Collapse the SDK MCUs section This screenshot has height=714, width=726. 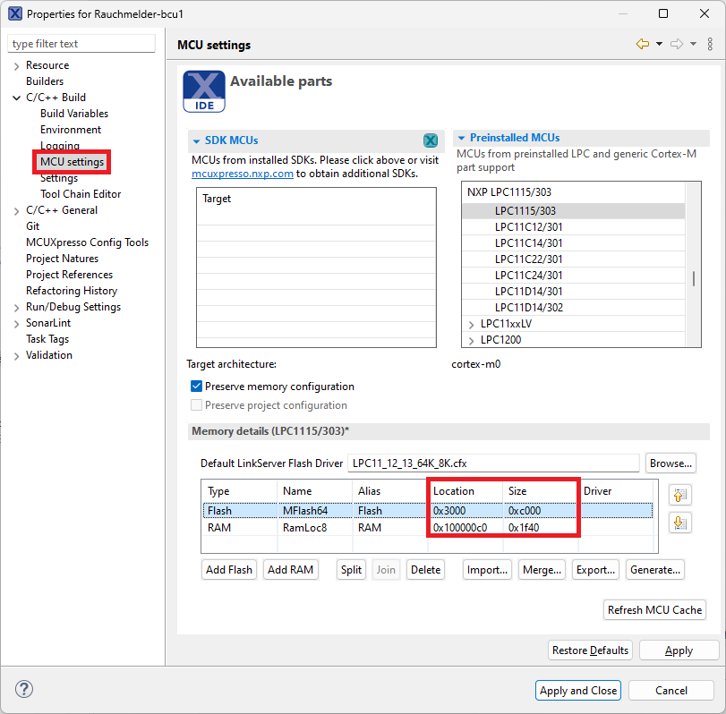(196, 141)
